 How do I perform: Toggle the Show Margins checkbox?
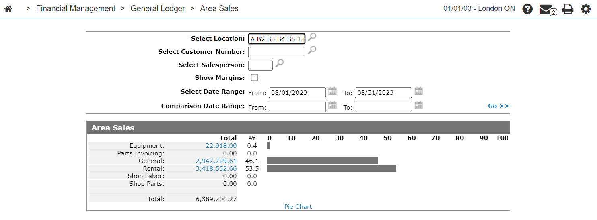255,78
